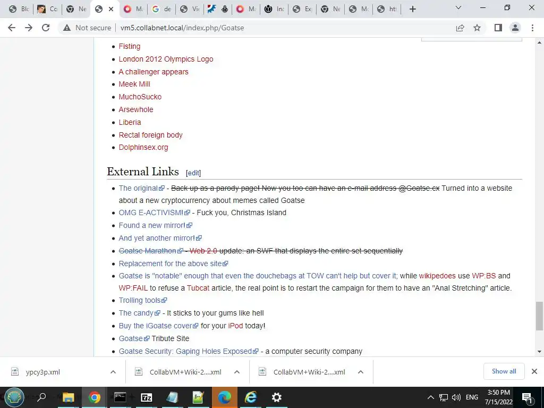Viewport: 544px width, 408px height.
Task: Open 'Liberia' link
Action: pyautogui.click(x=130, y=122)
